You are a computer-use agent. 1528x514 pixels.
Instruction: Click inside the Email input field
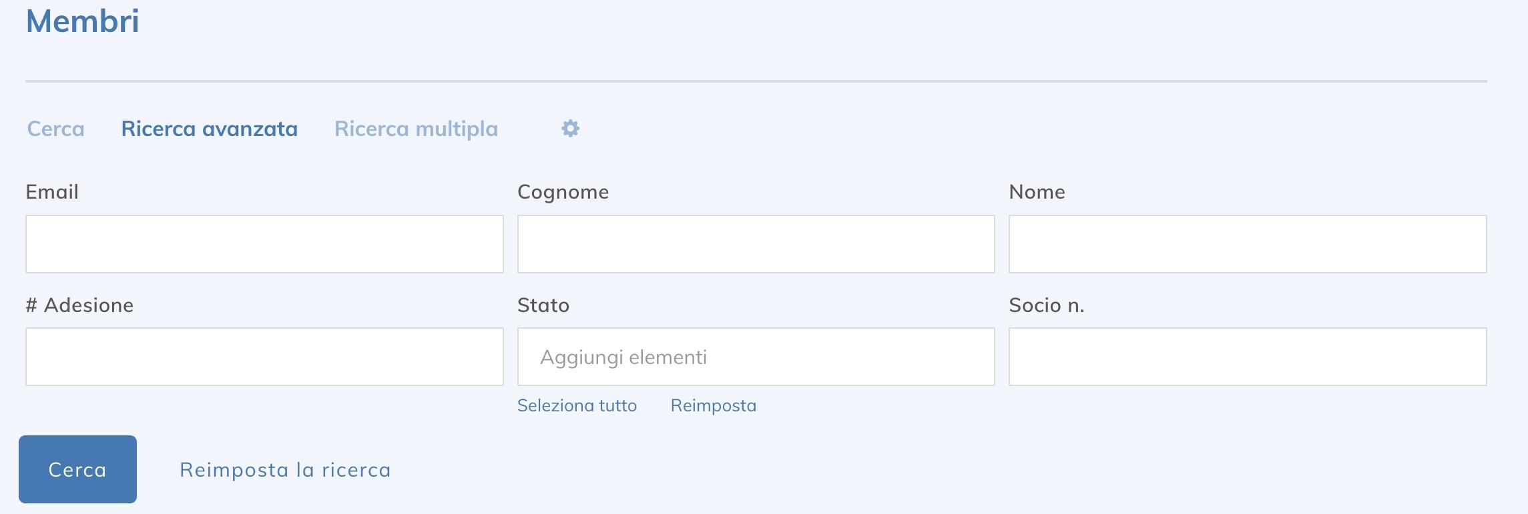[x=264, y=244]
